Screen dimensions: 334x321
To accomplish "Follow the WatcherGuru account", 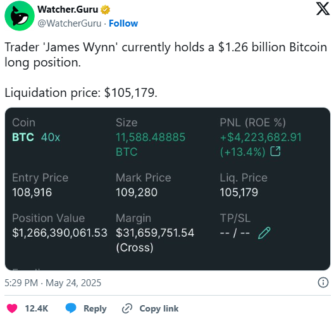I will [x=123, y=23].
